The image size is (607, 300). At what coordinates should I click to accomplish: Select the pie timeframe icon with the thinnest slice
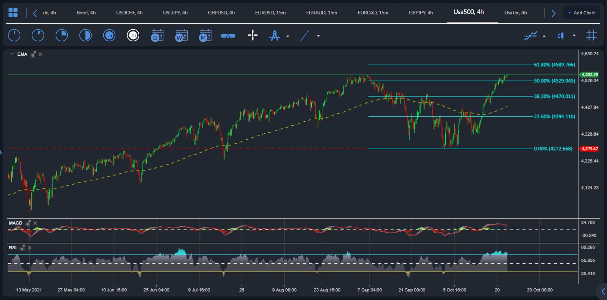tap(14, 35)
